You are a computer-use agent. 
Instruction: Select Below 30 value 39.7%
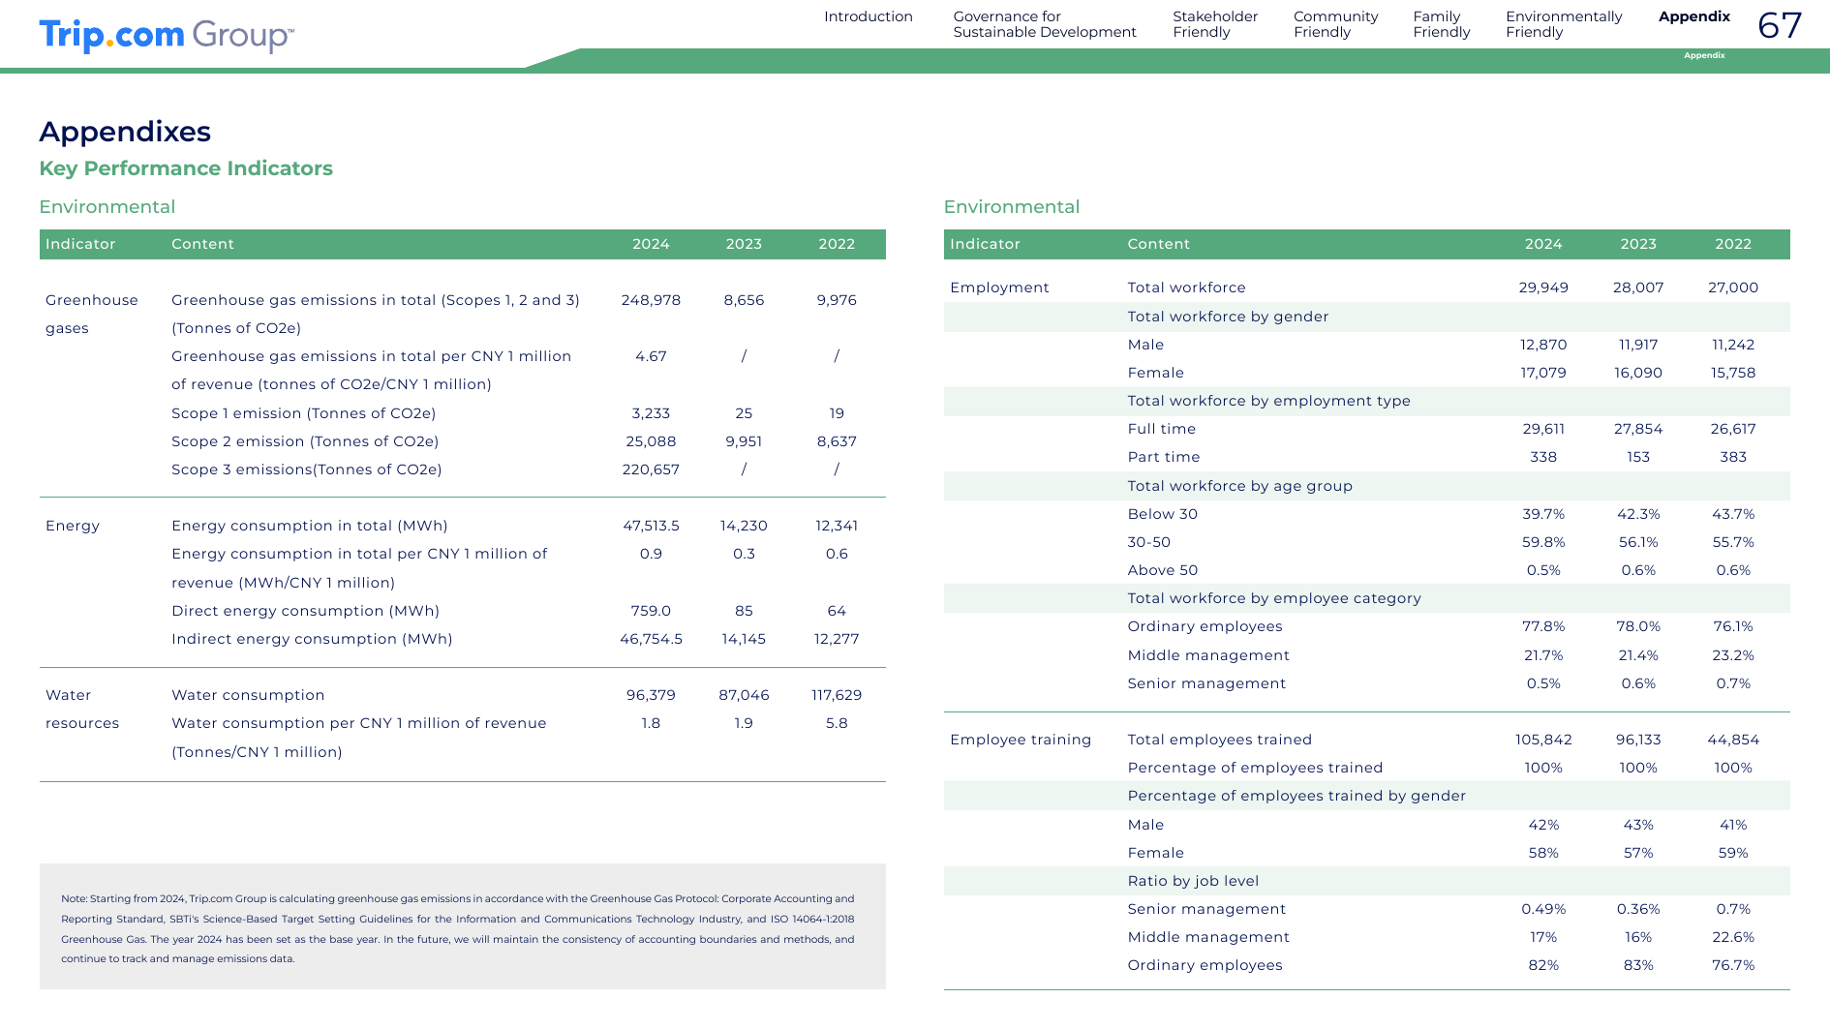coord(1543,514)
